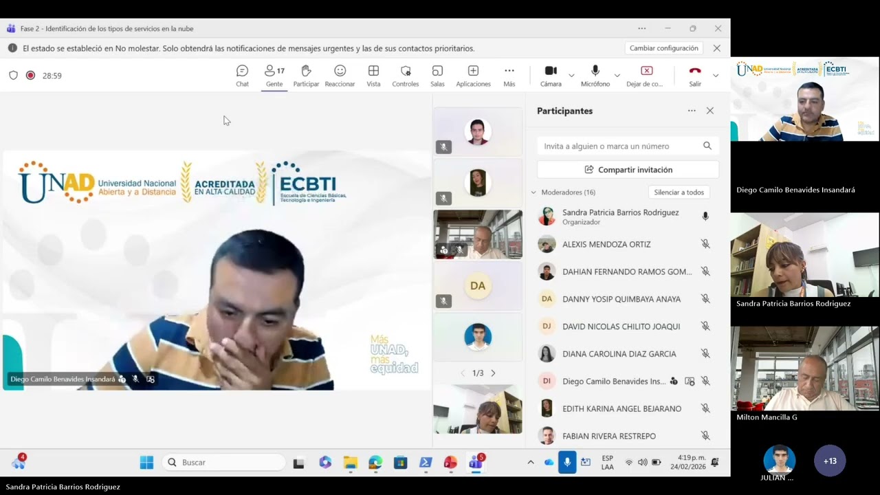
Task: Click the search magnifier in invite field
Action: [x=707, y=146]
